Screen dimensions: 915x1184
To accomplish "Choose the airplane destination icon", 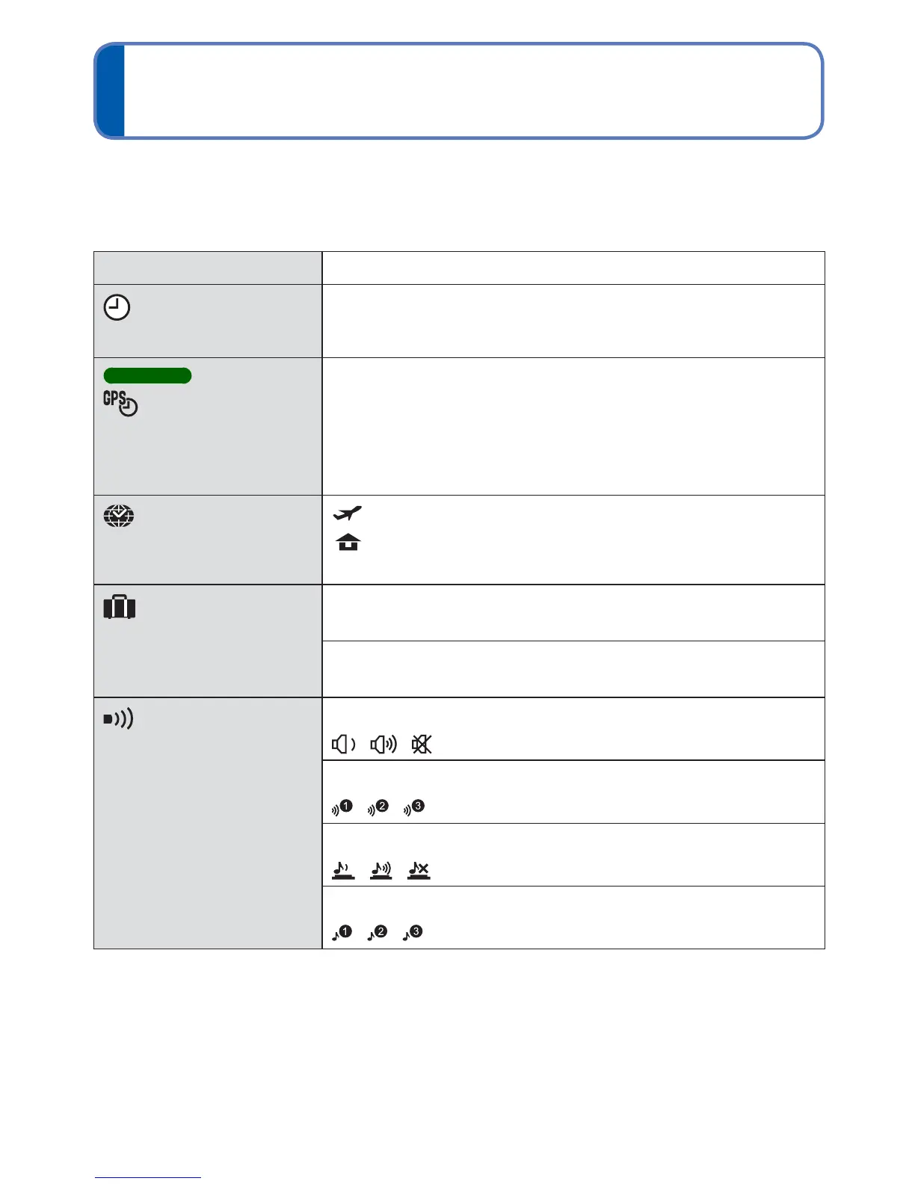I will point(348,513).
